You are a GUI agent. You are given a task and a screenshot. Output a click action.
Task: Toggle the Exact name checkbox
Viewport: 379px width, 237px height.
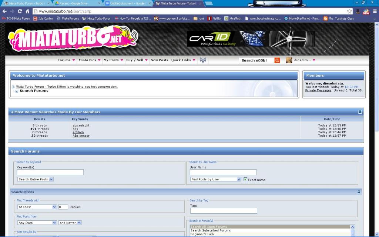245,179
